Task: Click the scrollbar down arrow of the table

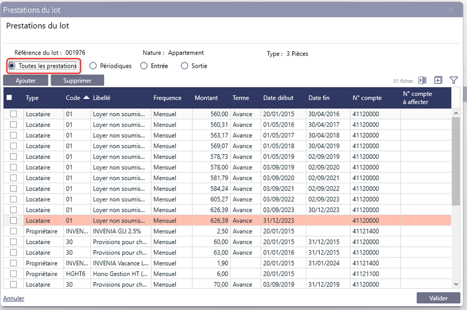Action: pyautogui.click(x=456, y=284)
